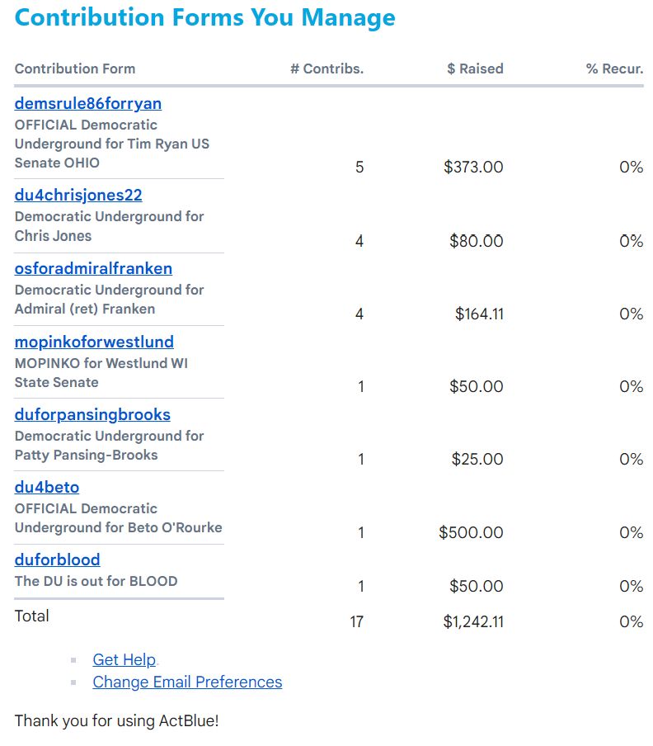
Task: Open the duforblood form link
Action: (57, 560)
